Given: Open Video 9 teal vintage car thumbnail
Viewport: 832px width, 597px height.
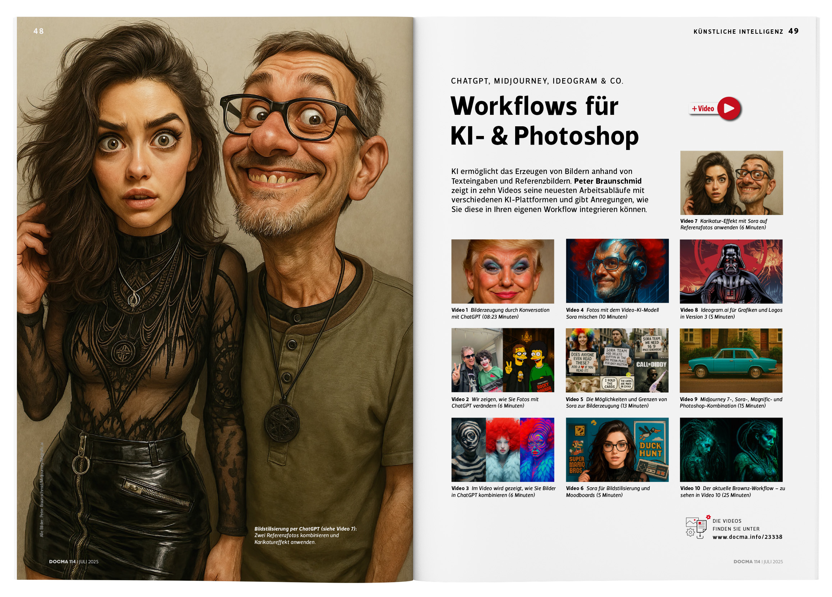Looking at the screenshot, I should coord(731,361).
